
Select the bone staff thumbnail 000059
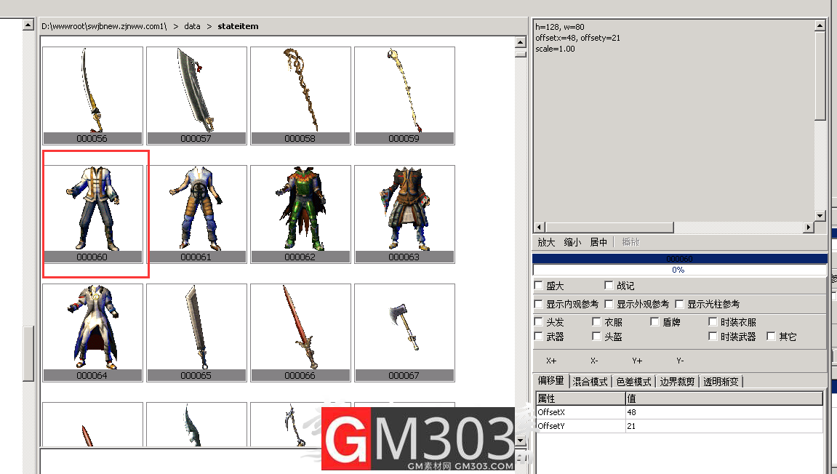coord(404,95)
